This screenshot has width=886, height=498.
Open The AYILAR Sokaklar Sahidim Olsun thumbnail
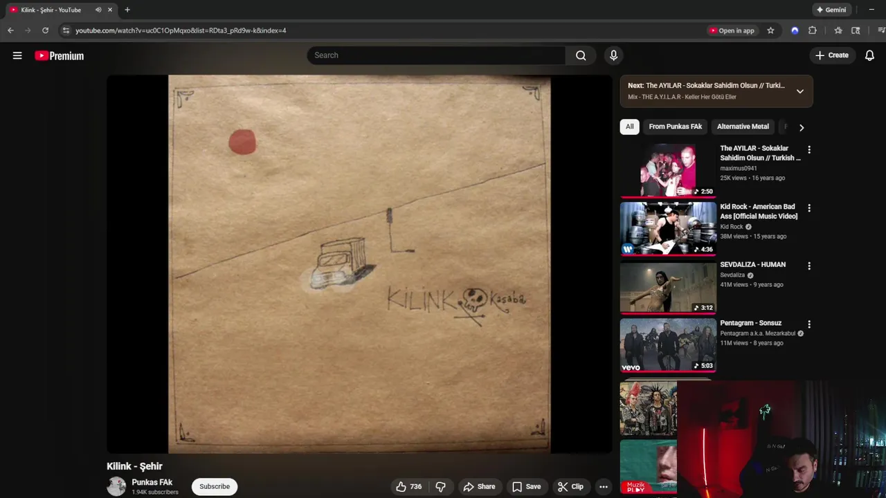(668, 170)
